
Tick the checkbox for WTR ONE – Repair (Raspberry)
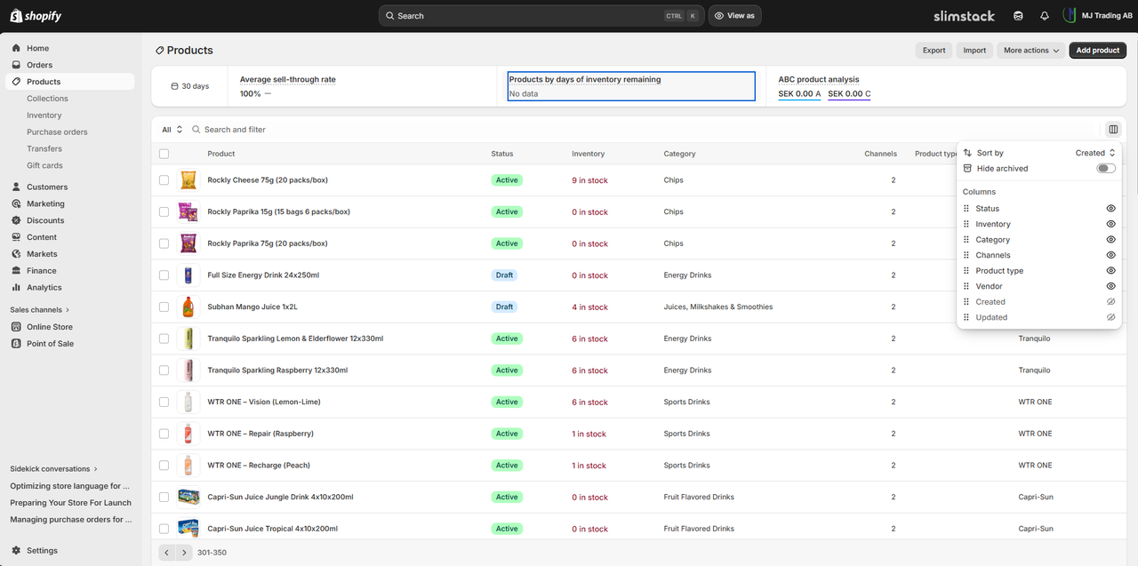pos(164,434)
